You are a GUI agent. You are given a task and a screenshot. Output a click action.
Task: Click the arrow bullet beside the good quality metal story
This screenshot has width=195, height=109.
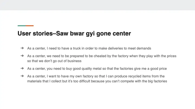pos(22,69)
